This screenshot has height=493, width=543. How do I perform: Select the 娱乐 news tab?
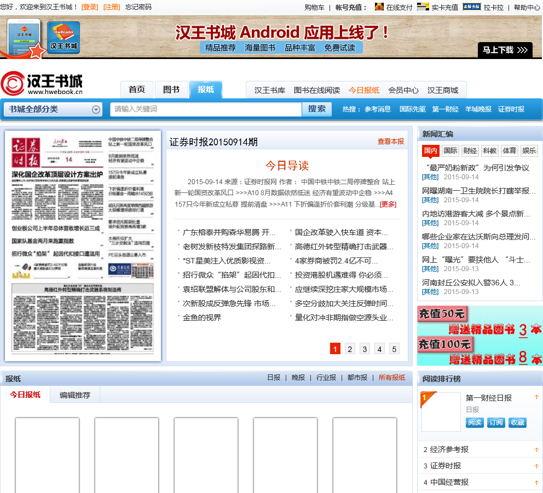pos(529,150)
